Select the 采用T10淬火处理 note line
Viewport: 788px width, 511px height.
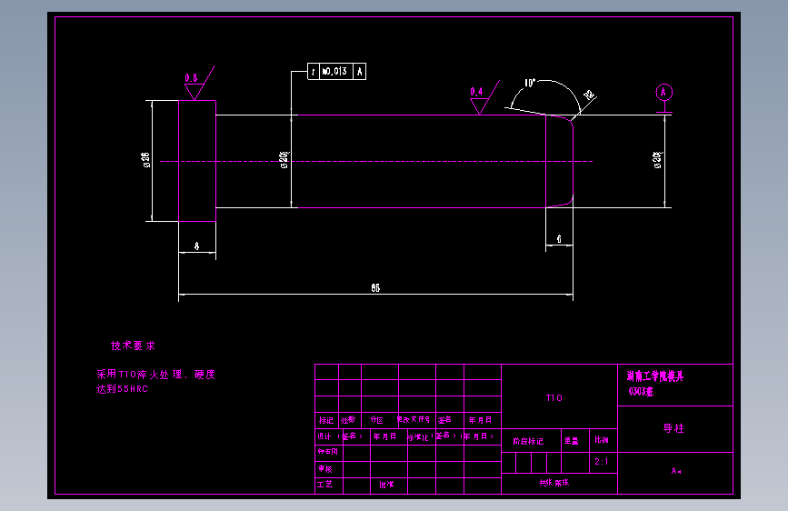(155, 375)
